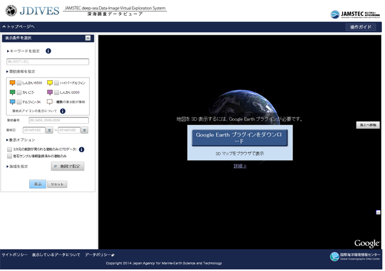Click the 潜航点アイコンの表示について text
This screenshot has height=271, width=385.
34,111
